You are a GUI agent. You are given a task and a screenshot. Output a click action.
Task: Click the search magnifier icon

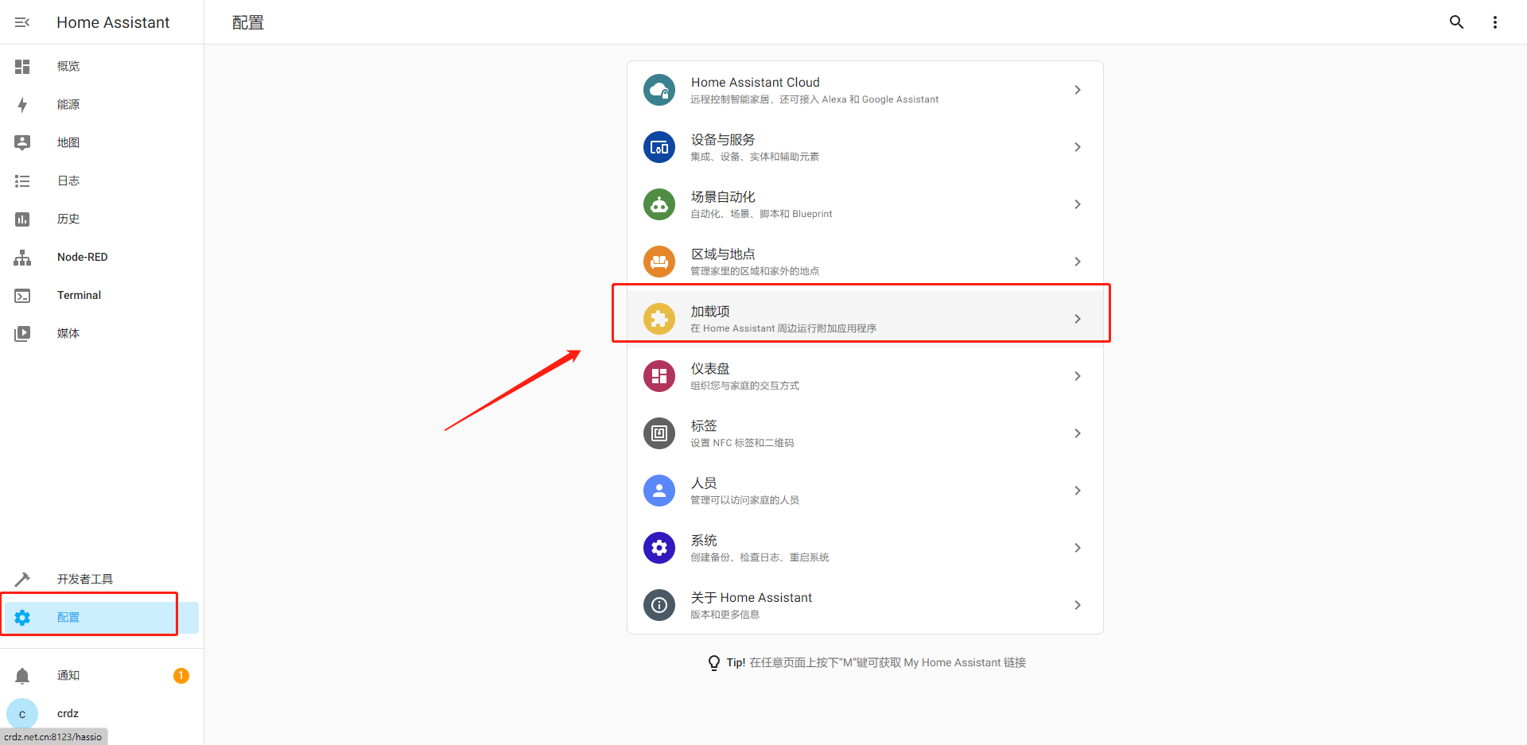click(x=1456, y=22)
